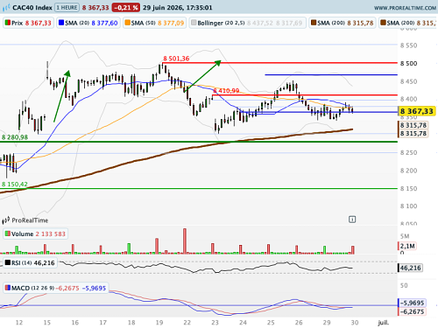Click date 23 on the time axis

click(x=215, y=323)
